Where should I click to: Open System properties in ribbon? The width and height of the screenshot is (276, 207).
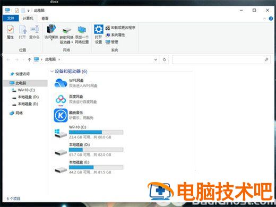point(115,35)
